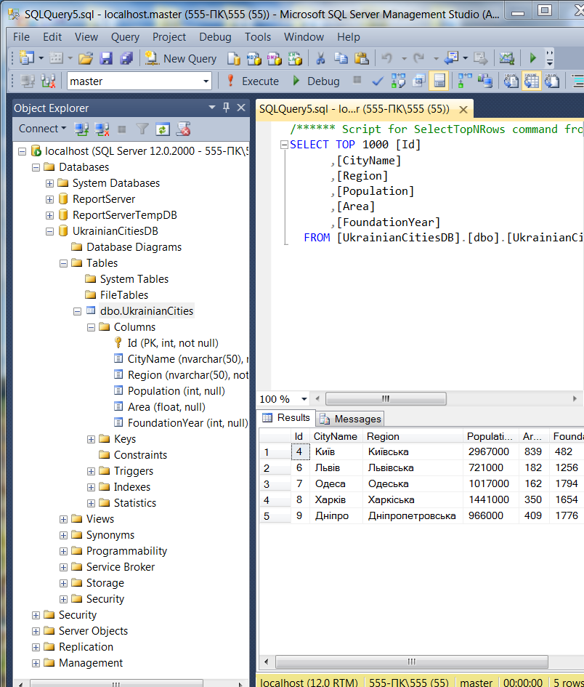Click the Save icon in toolbar

coord(106,58)
